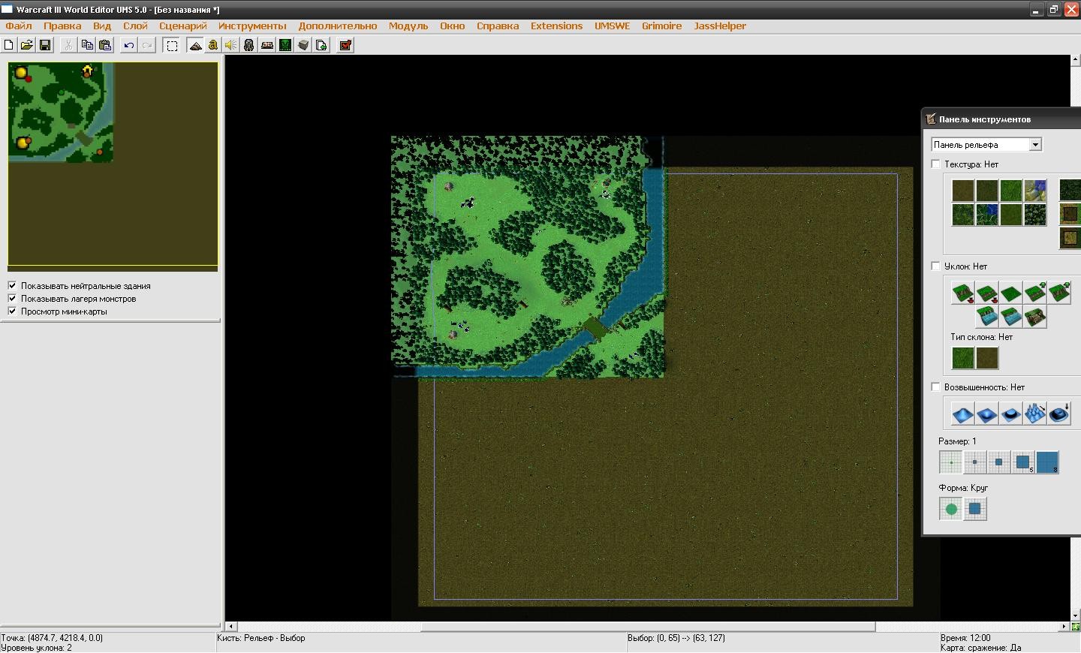Image resolution: width=1081 pixels, height=653 pixels.
Task: Enable the 'Текстура: Нет' checkbox
Action: [935, 164]
